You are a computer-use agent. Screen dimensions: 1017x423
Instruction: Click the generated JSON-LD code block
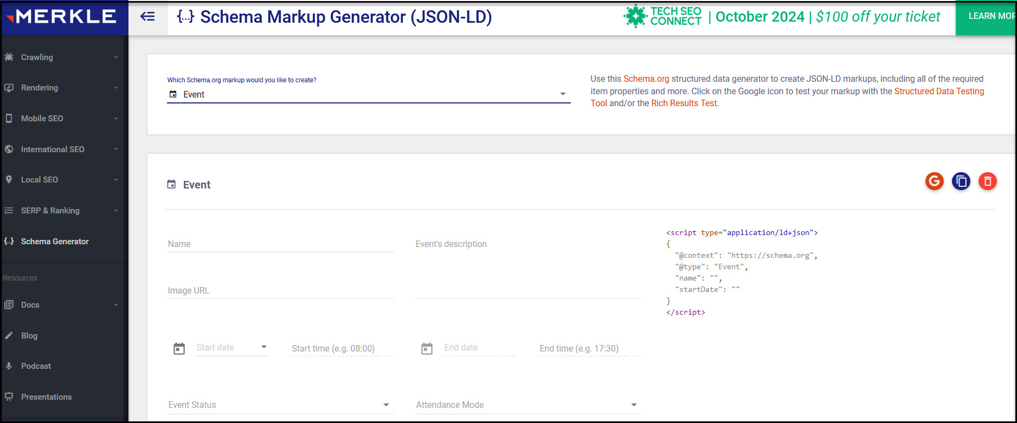[742, 272]
